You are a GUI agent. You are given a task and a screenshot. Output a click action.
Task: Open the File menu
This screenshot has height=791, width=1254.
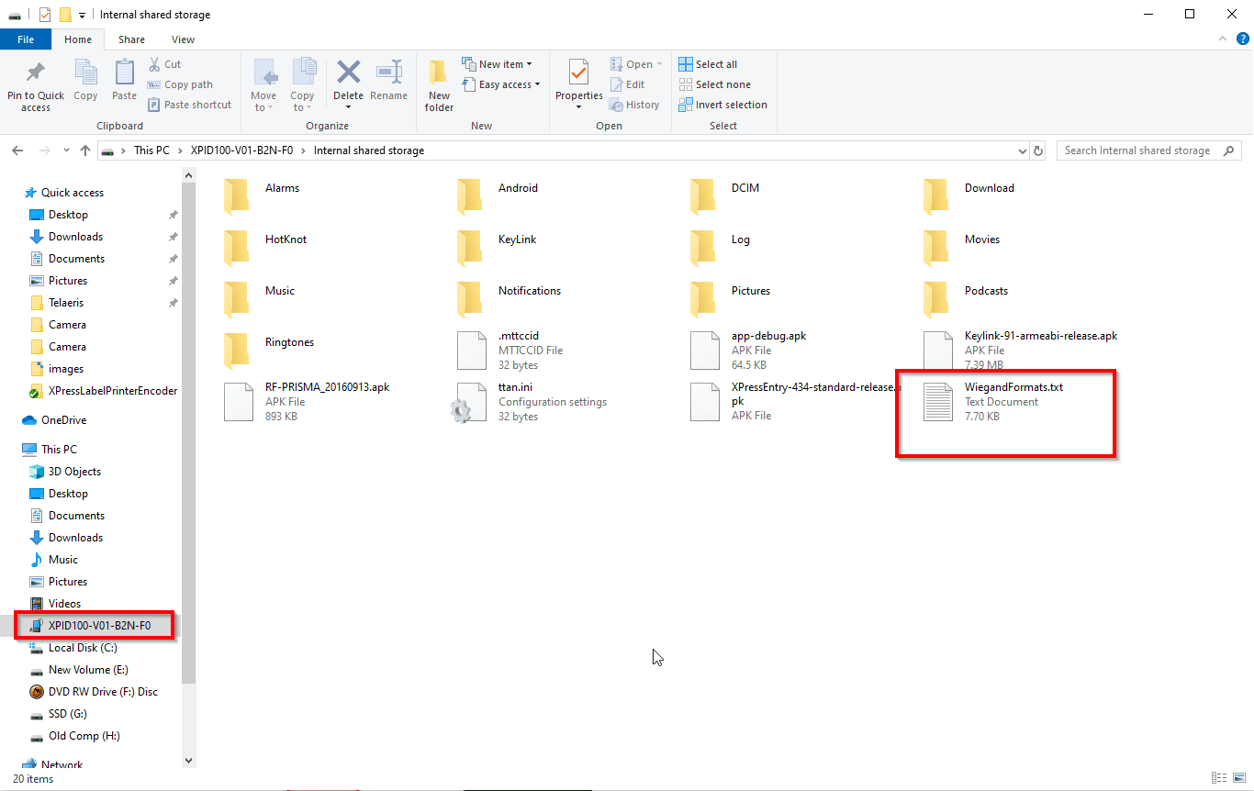26,39
